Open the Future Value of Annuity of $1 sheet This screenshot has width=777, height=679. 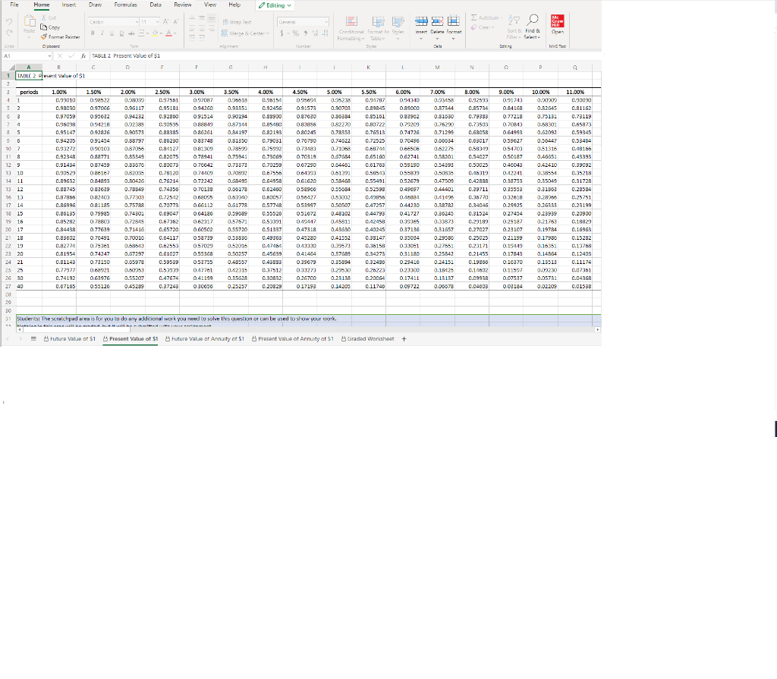[x=205, y=339]
